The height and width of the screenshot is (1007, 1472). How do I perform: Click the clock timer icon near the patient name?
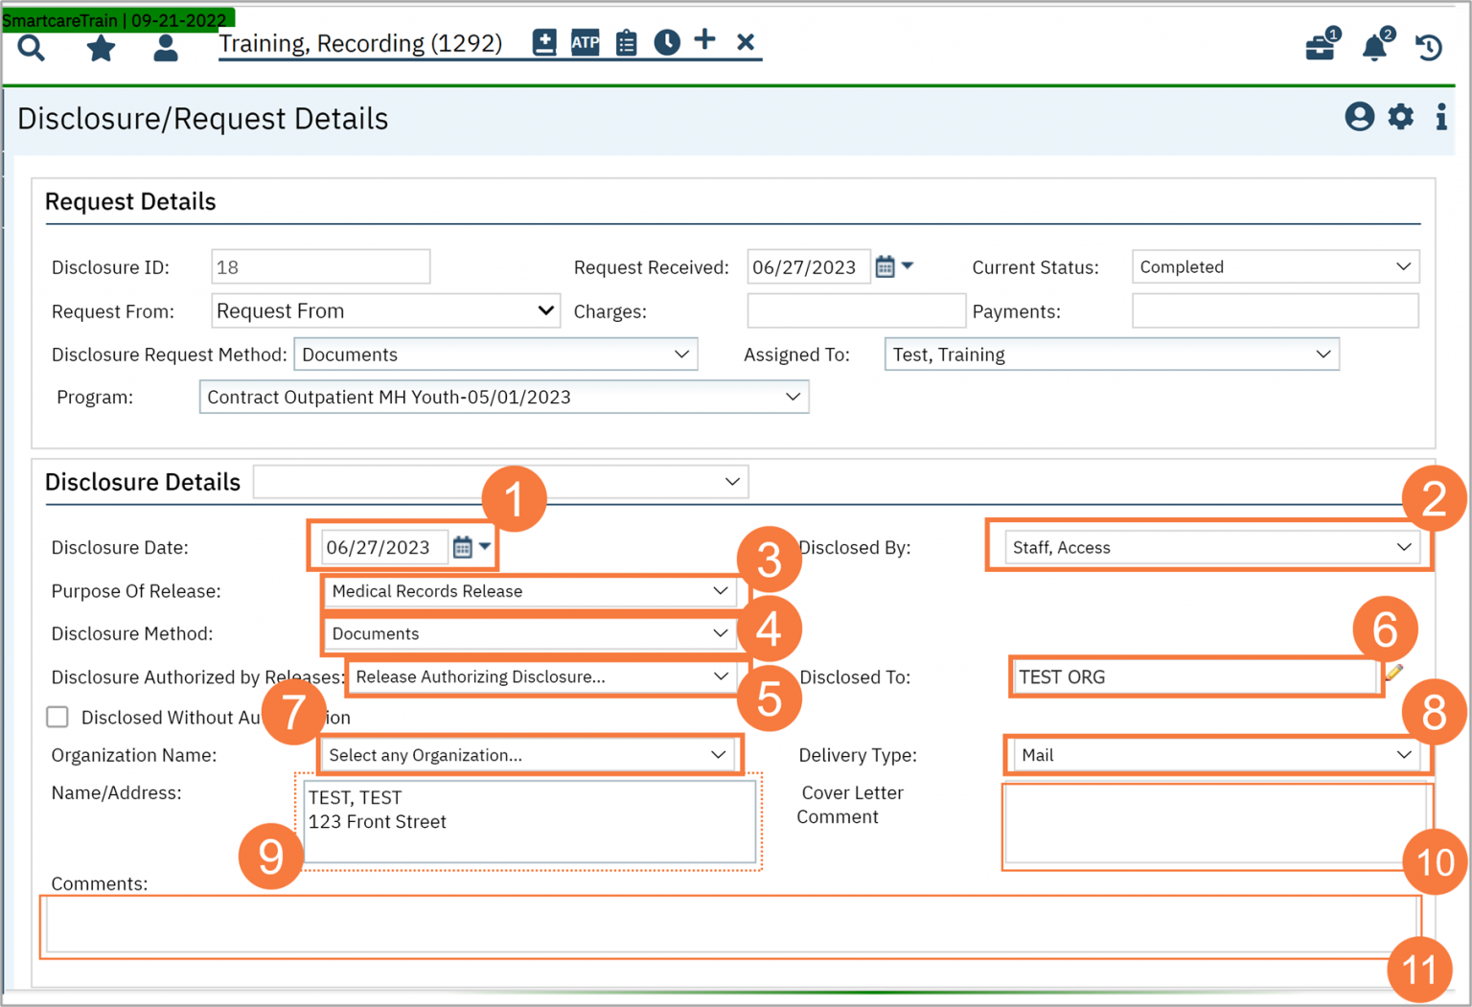click(x=666, y=42)
